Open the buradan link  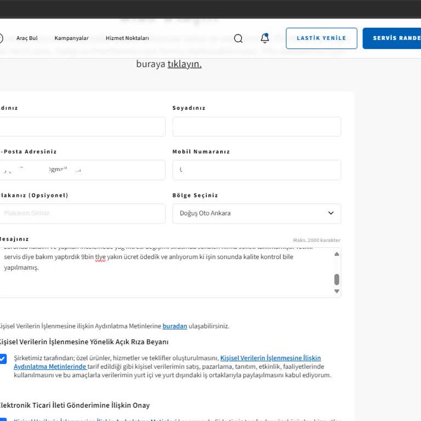point(174,326)
